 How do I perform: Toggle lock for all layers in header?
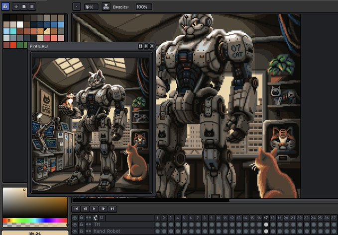tap(81, 218)
